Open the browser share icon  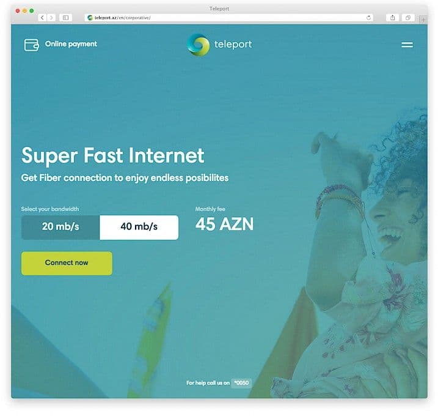tap(392, 18)
